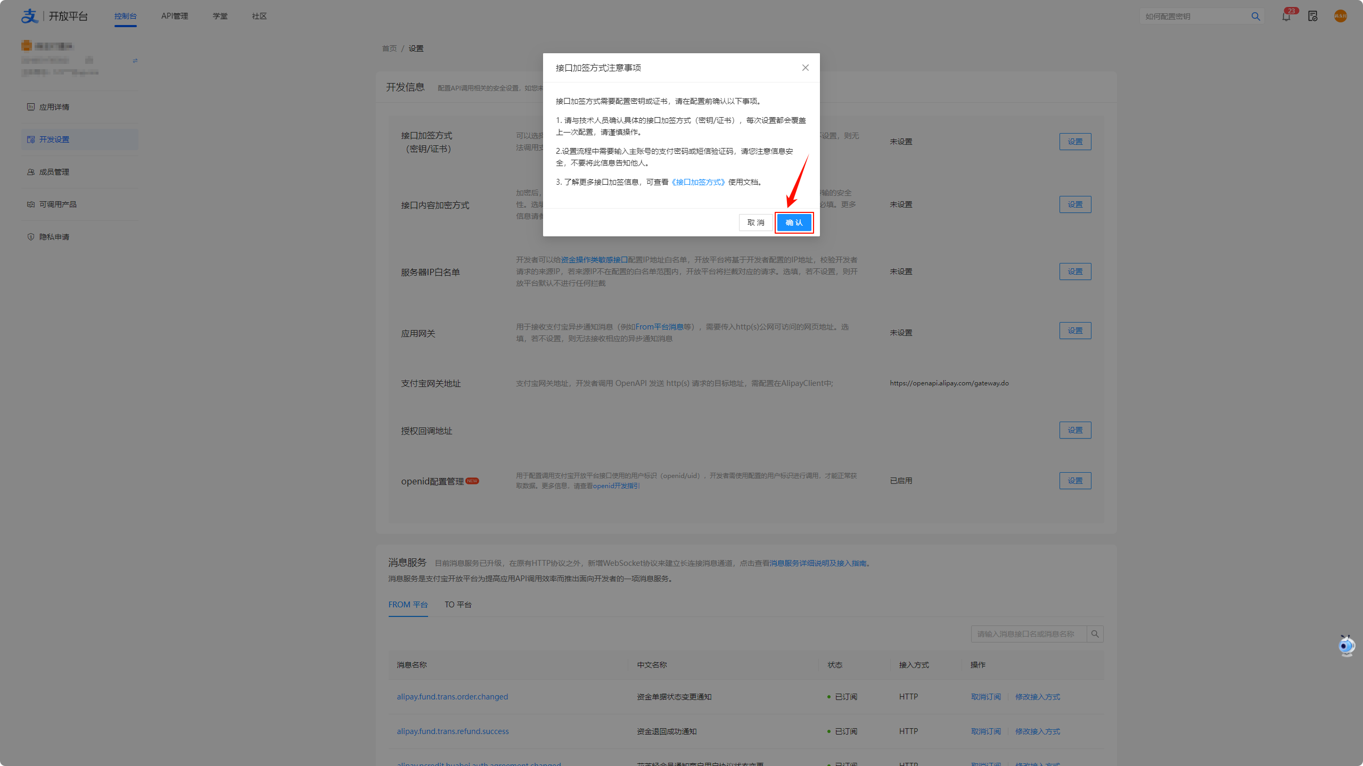Click 设置 button for 服务器IP白名单
The height and width of the screenshot is (766, 1363).
(x=1075, y=271)
